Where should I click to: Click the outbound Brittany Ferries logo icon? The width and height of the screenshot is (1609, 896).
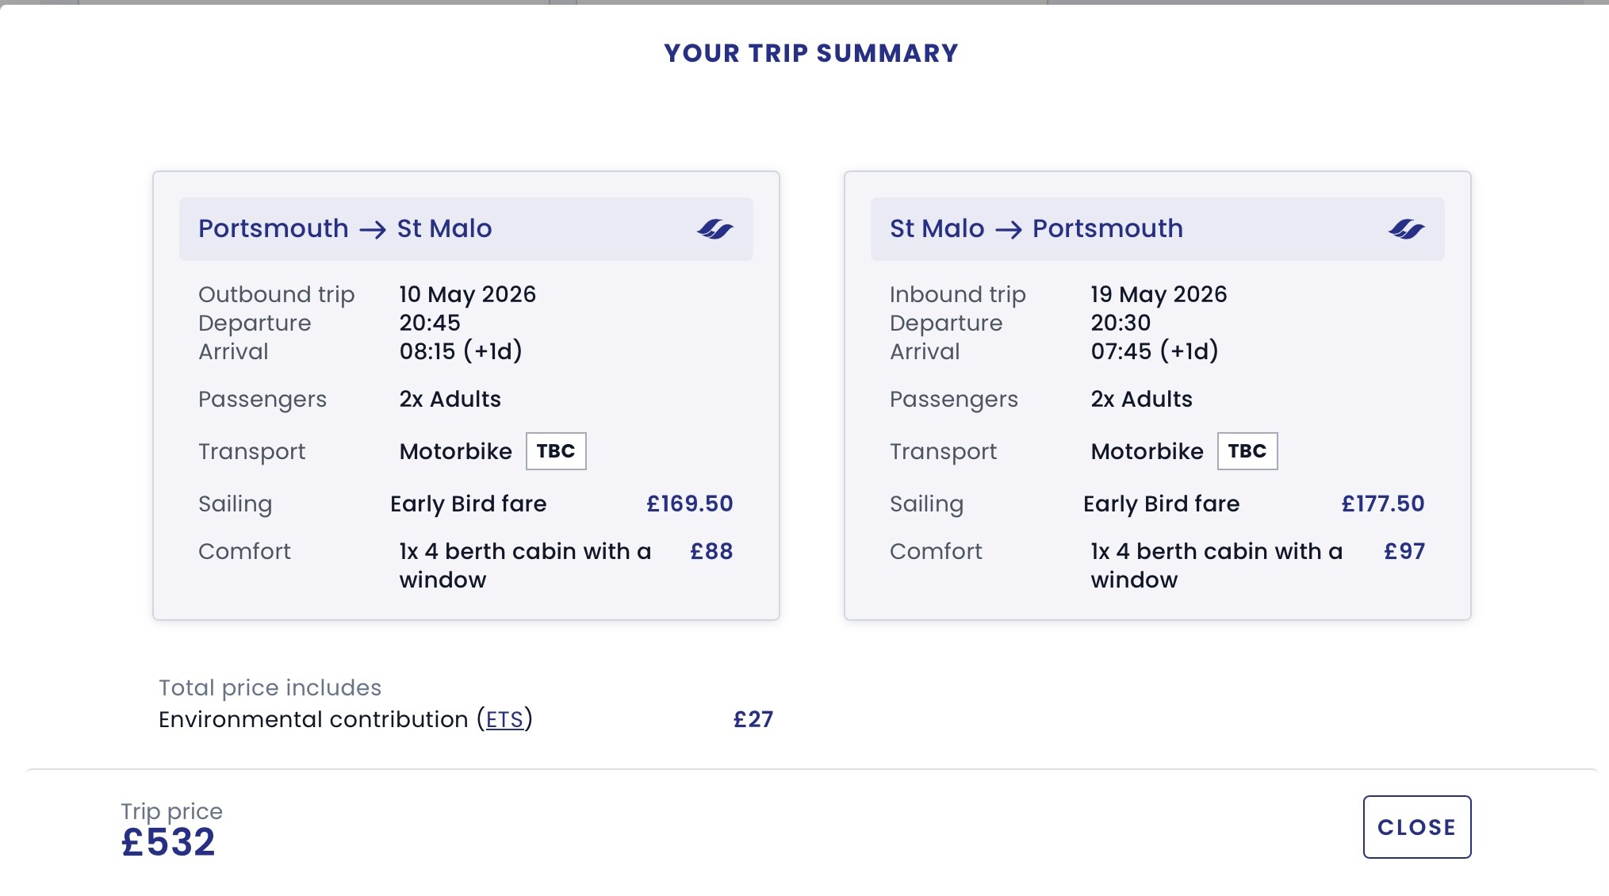[x=714, y=229]
